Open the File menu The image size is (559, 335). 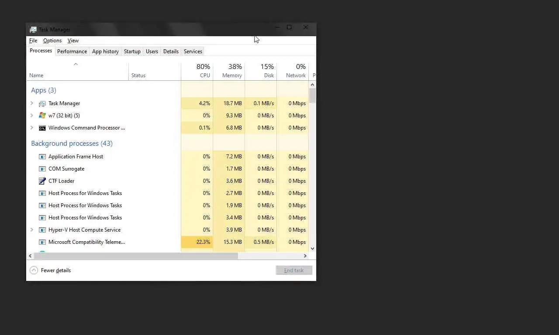tap(33, 41)
